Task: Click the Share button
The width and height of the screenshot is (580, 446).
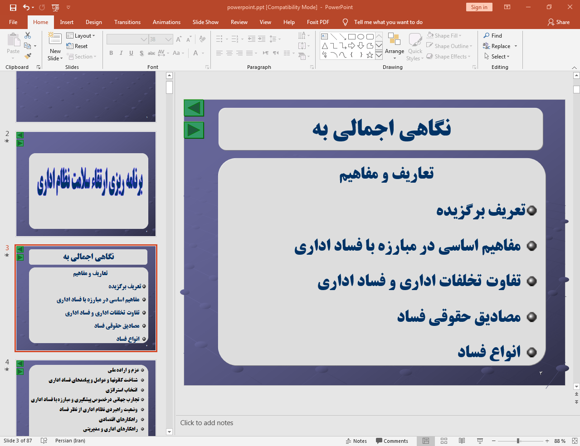Action: [x=559, y=22]
